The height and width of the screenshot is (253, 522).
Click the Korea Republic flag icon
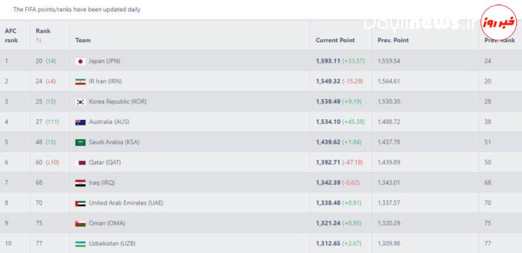tap(80, 102)
